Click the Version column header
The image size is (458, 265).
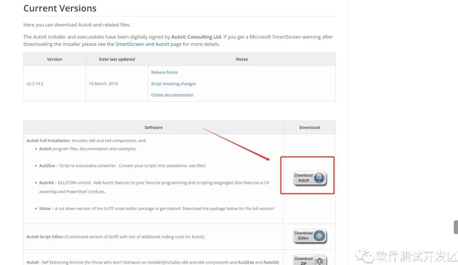[x=55, y=59]
